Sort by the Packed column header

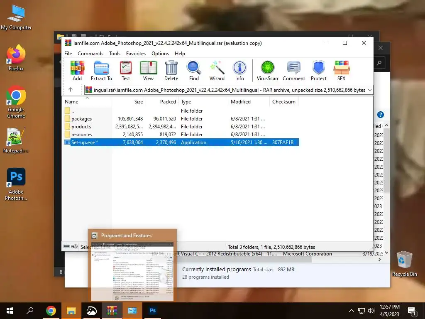tap(162, 102)
